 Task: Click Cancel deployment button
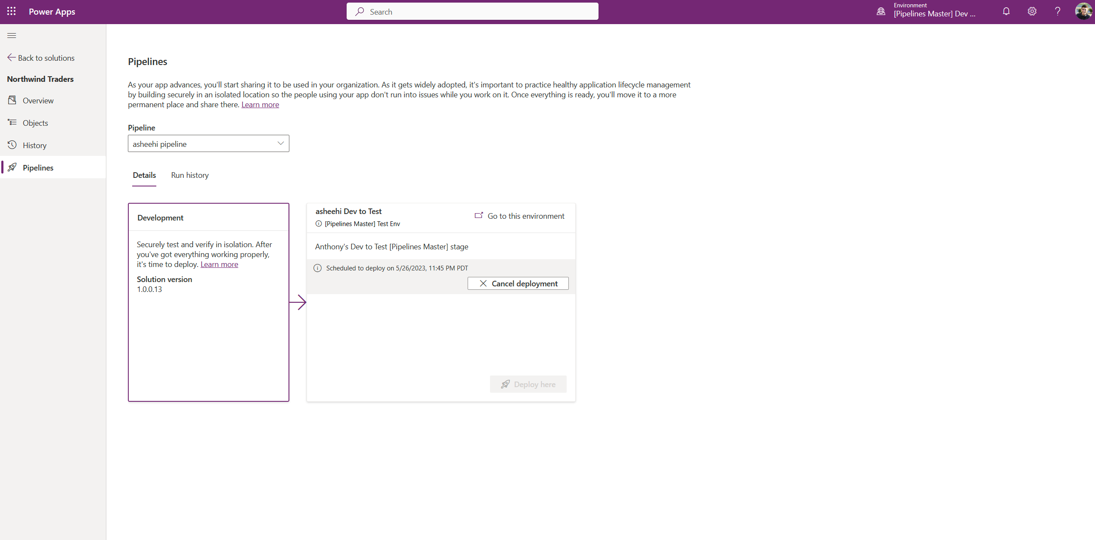click(518, 284)
